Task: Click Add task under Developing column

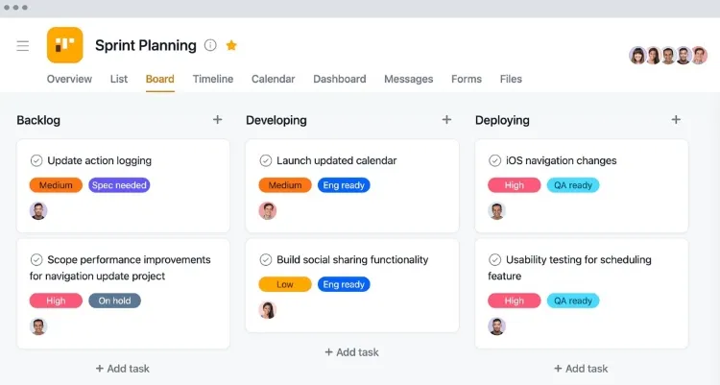Action: (351, 352)
